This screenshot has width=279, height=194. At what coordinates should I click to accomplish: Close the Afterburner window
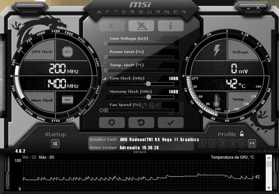pyautogui.click(x=258, y=8)
